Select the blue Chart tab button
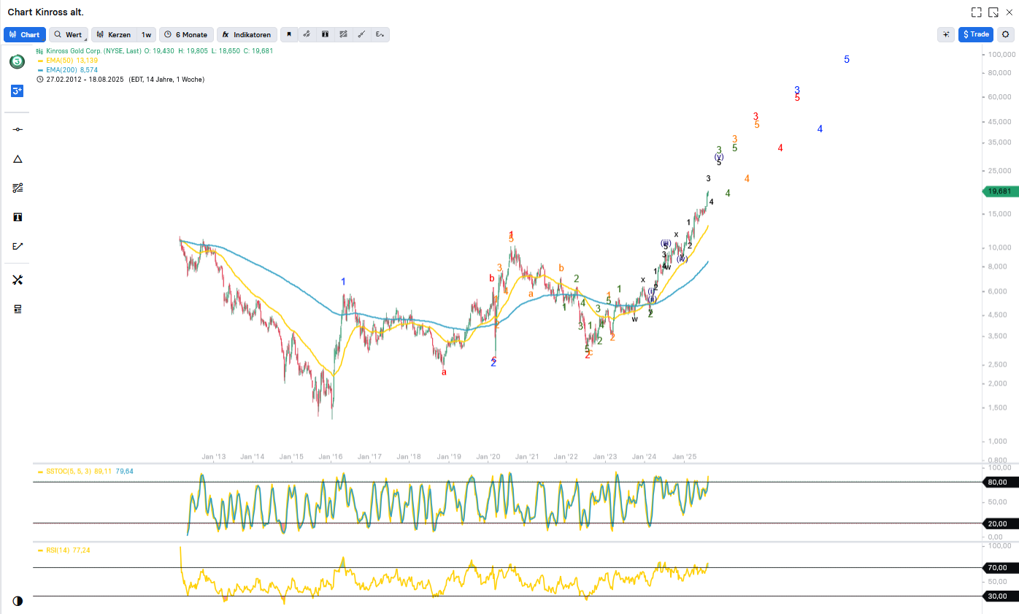 25,34
